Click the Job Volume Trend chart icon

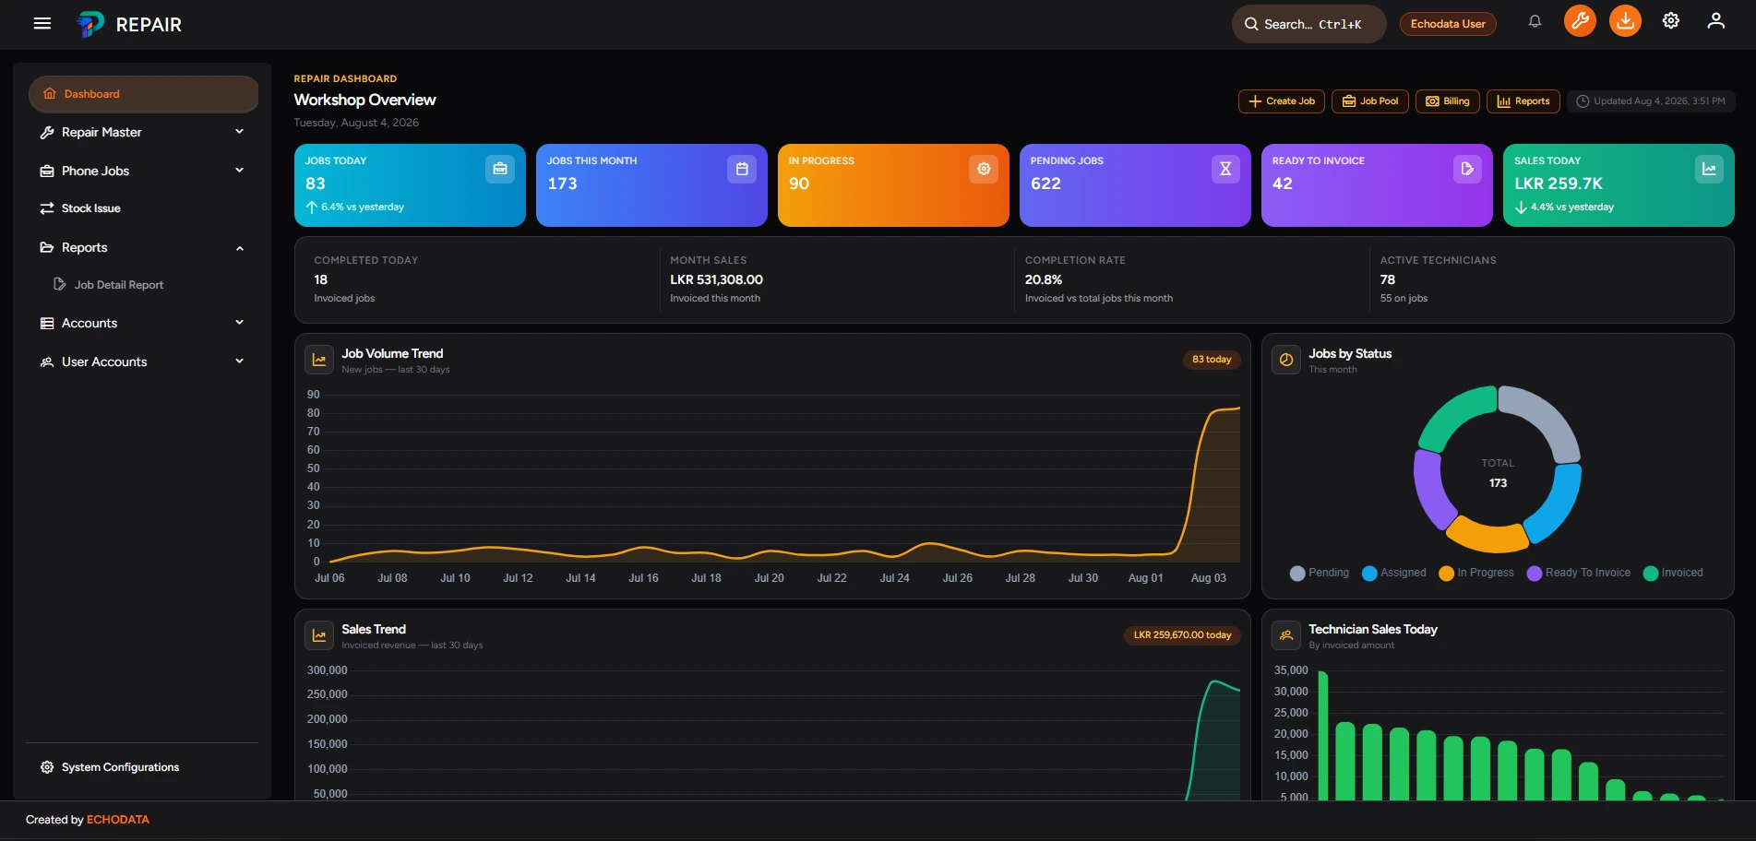pos(319,360)
